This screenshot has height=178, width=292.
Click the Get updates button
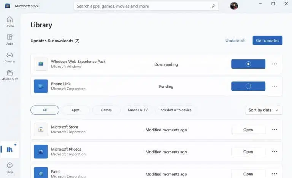267,41
